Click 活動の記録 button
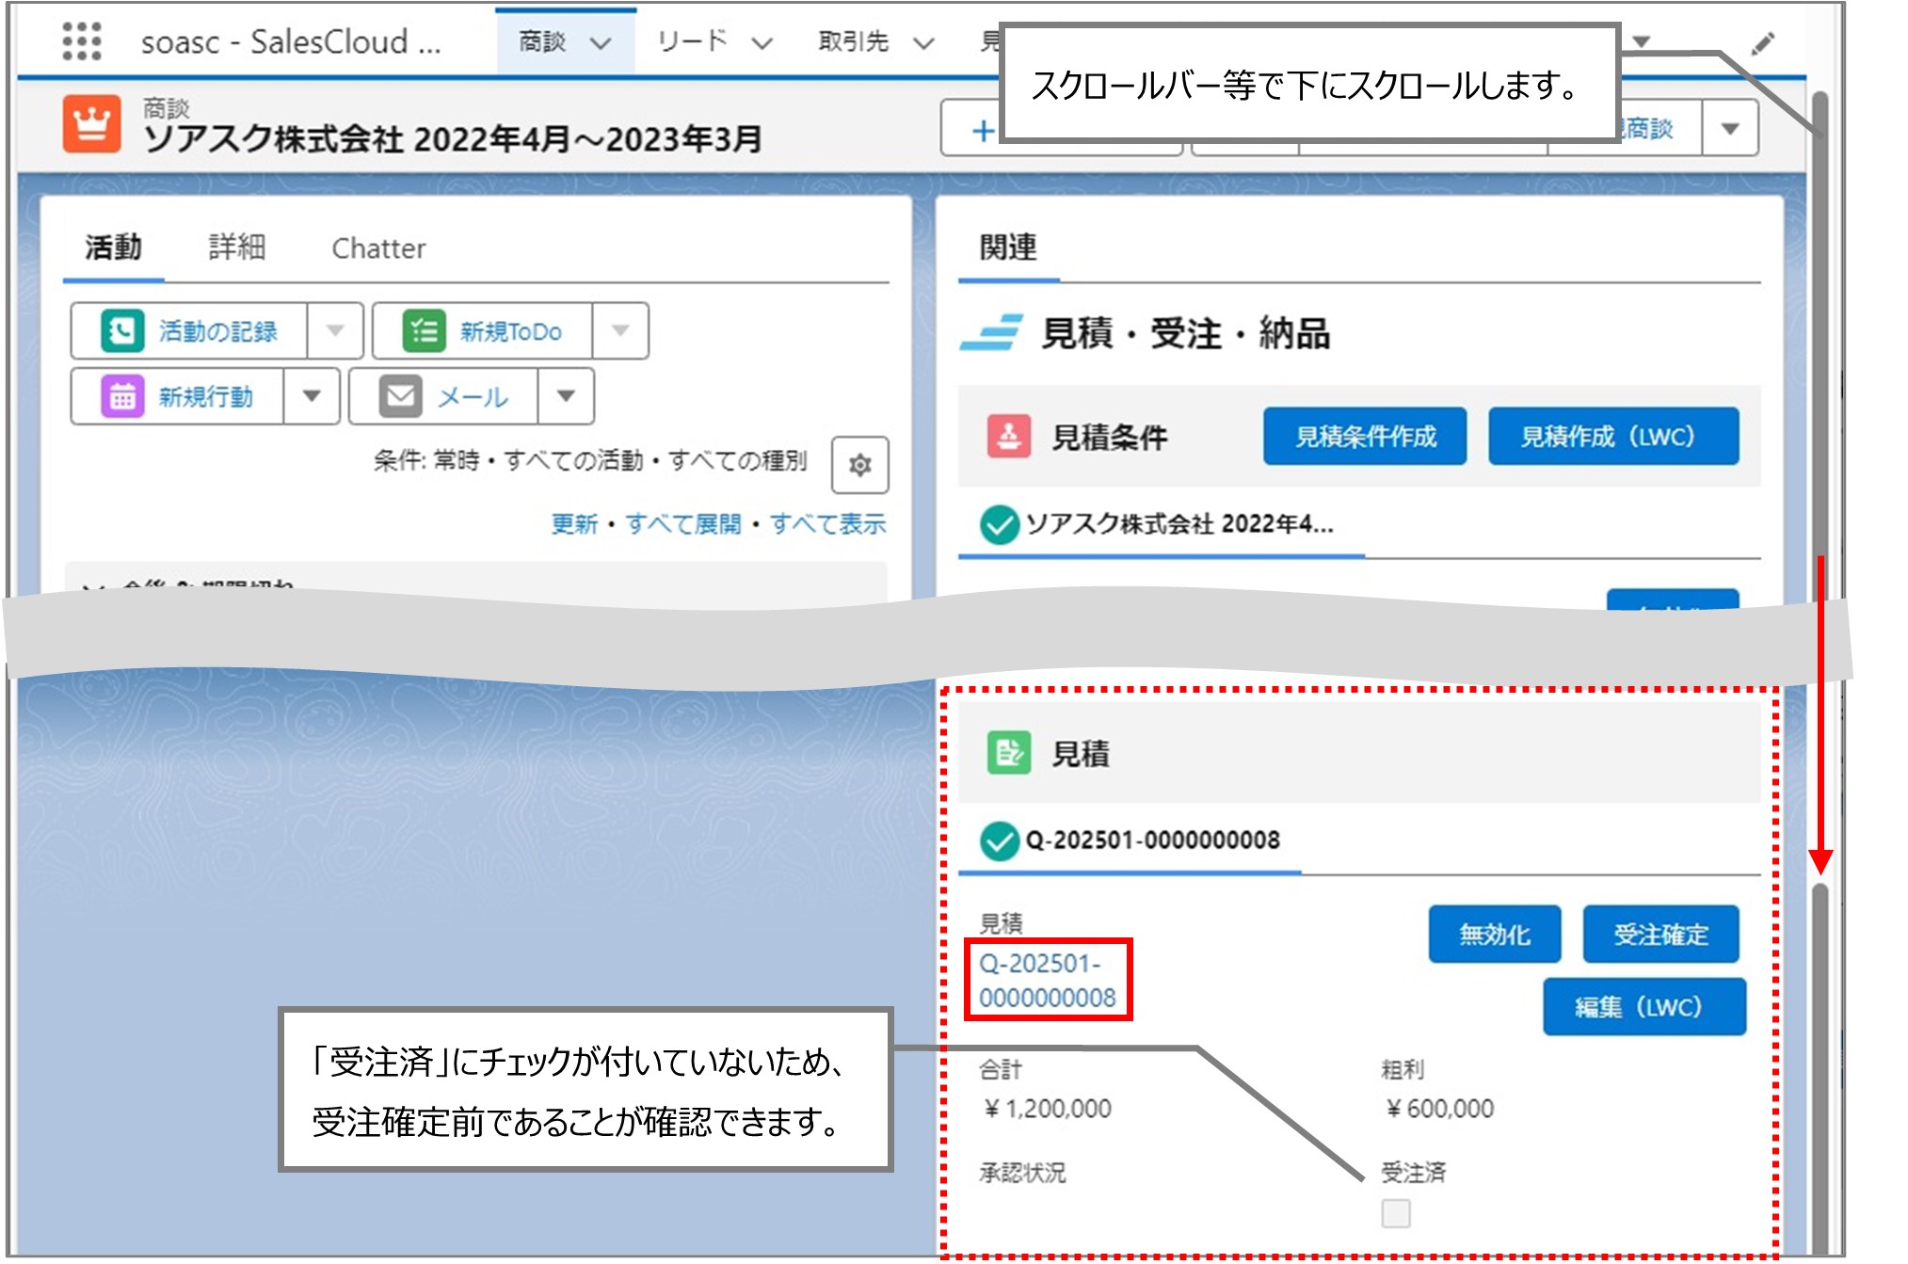The image size is (1908, 1264). click(x=189, y=330)
